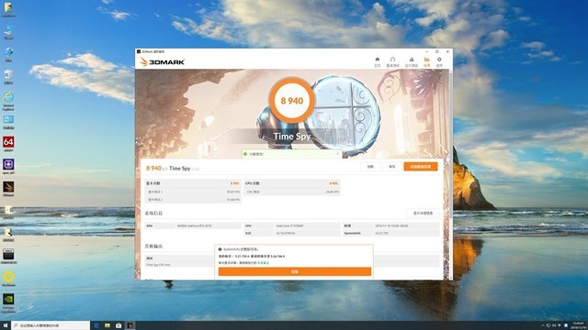Viewport: 588px width, 330px height.
Task: Open the Internet Explorer desktop icon
Action: (8, 101)
